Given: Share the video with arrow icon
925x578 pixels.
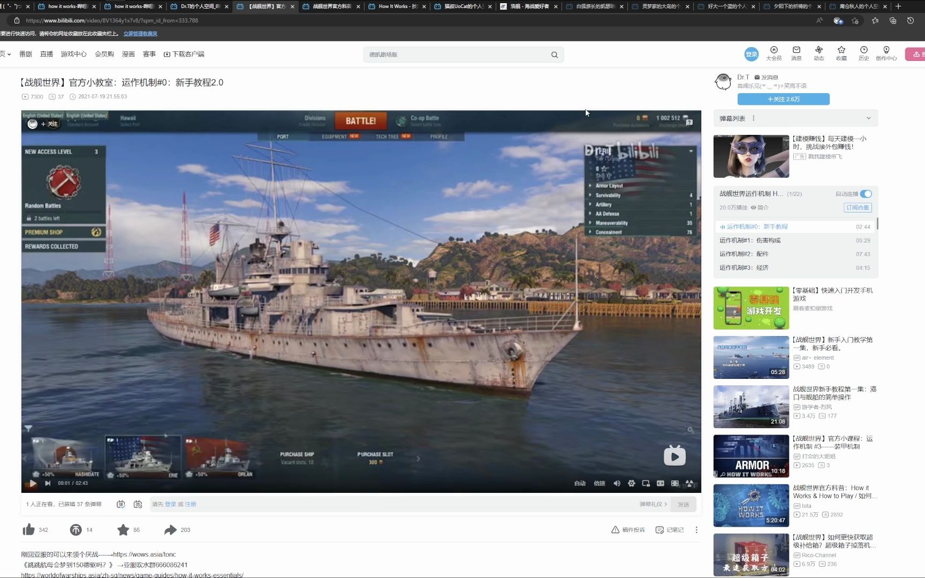Looking at the screenshot, I should point(170,530).
